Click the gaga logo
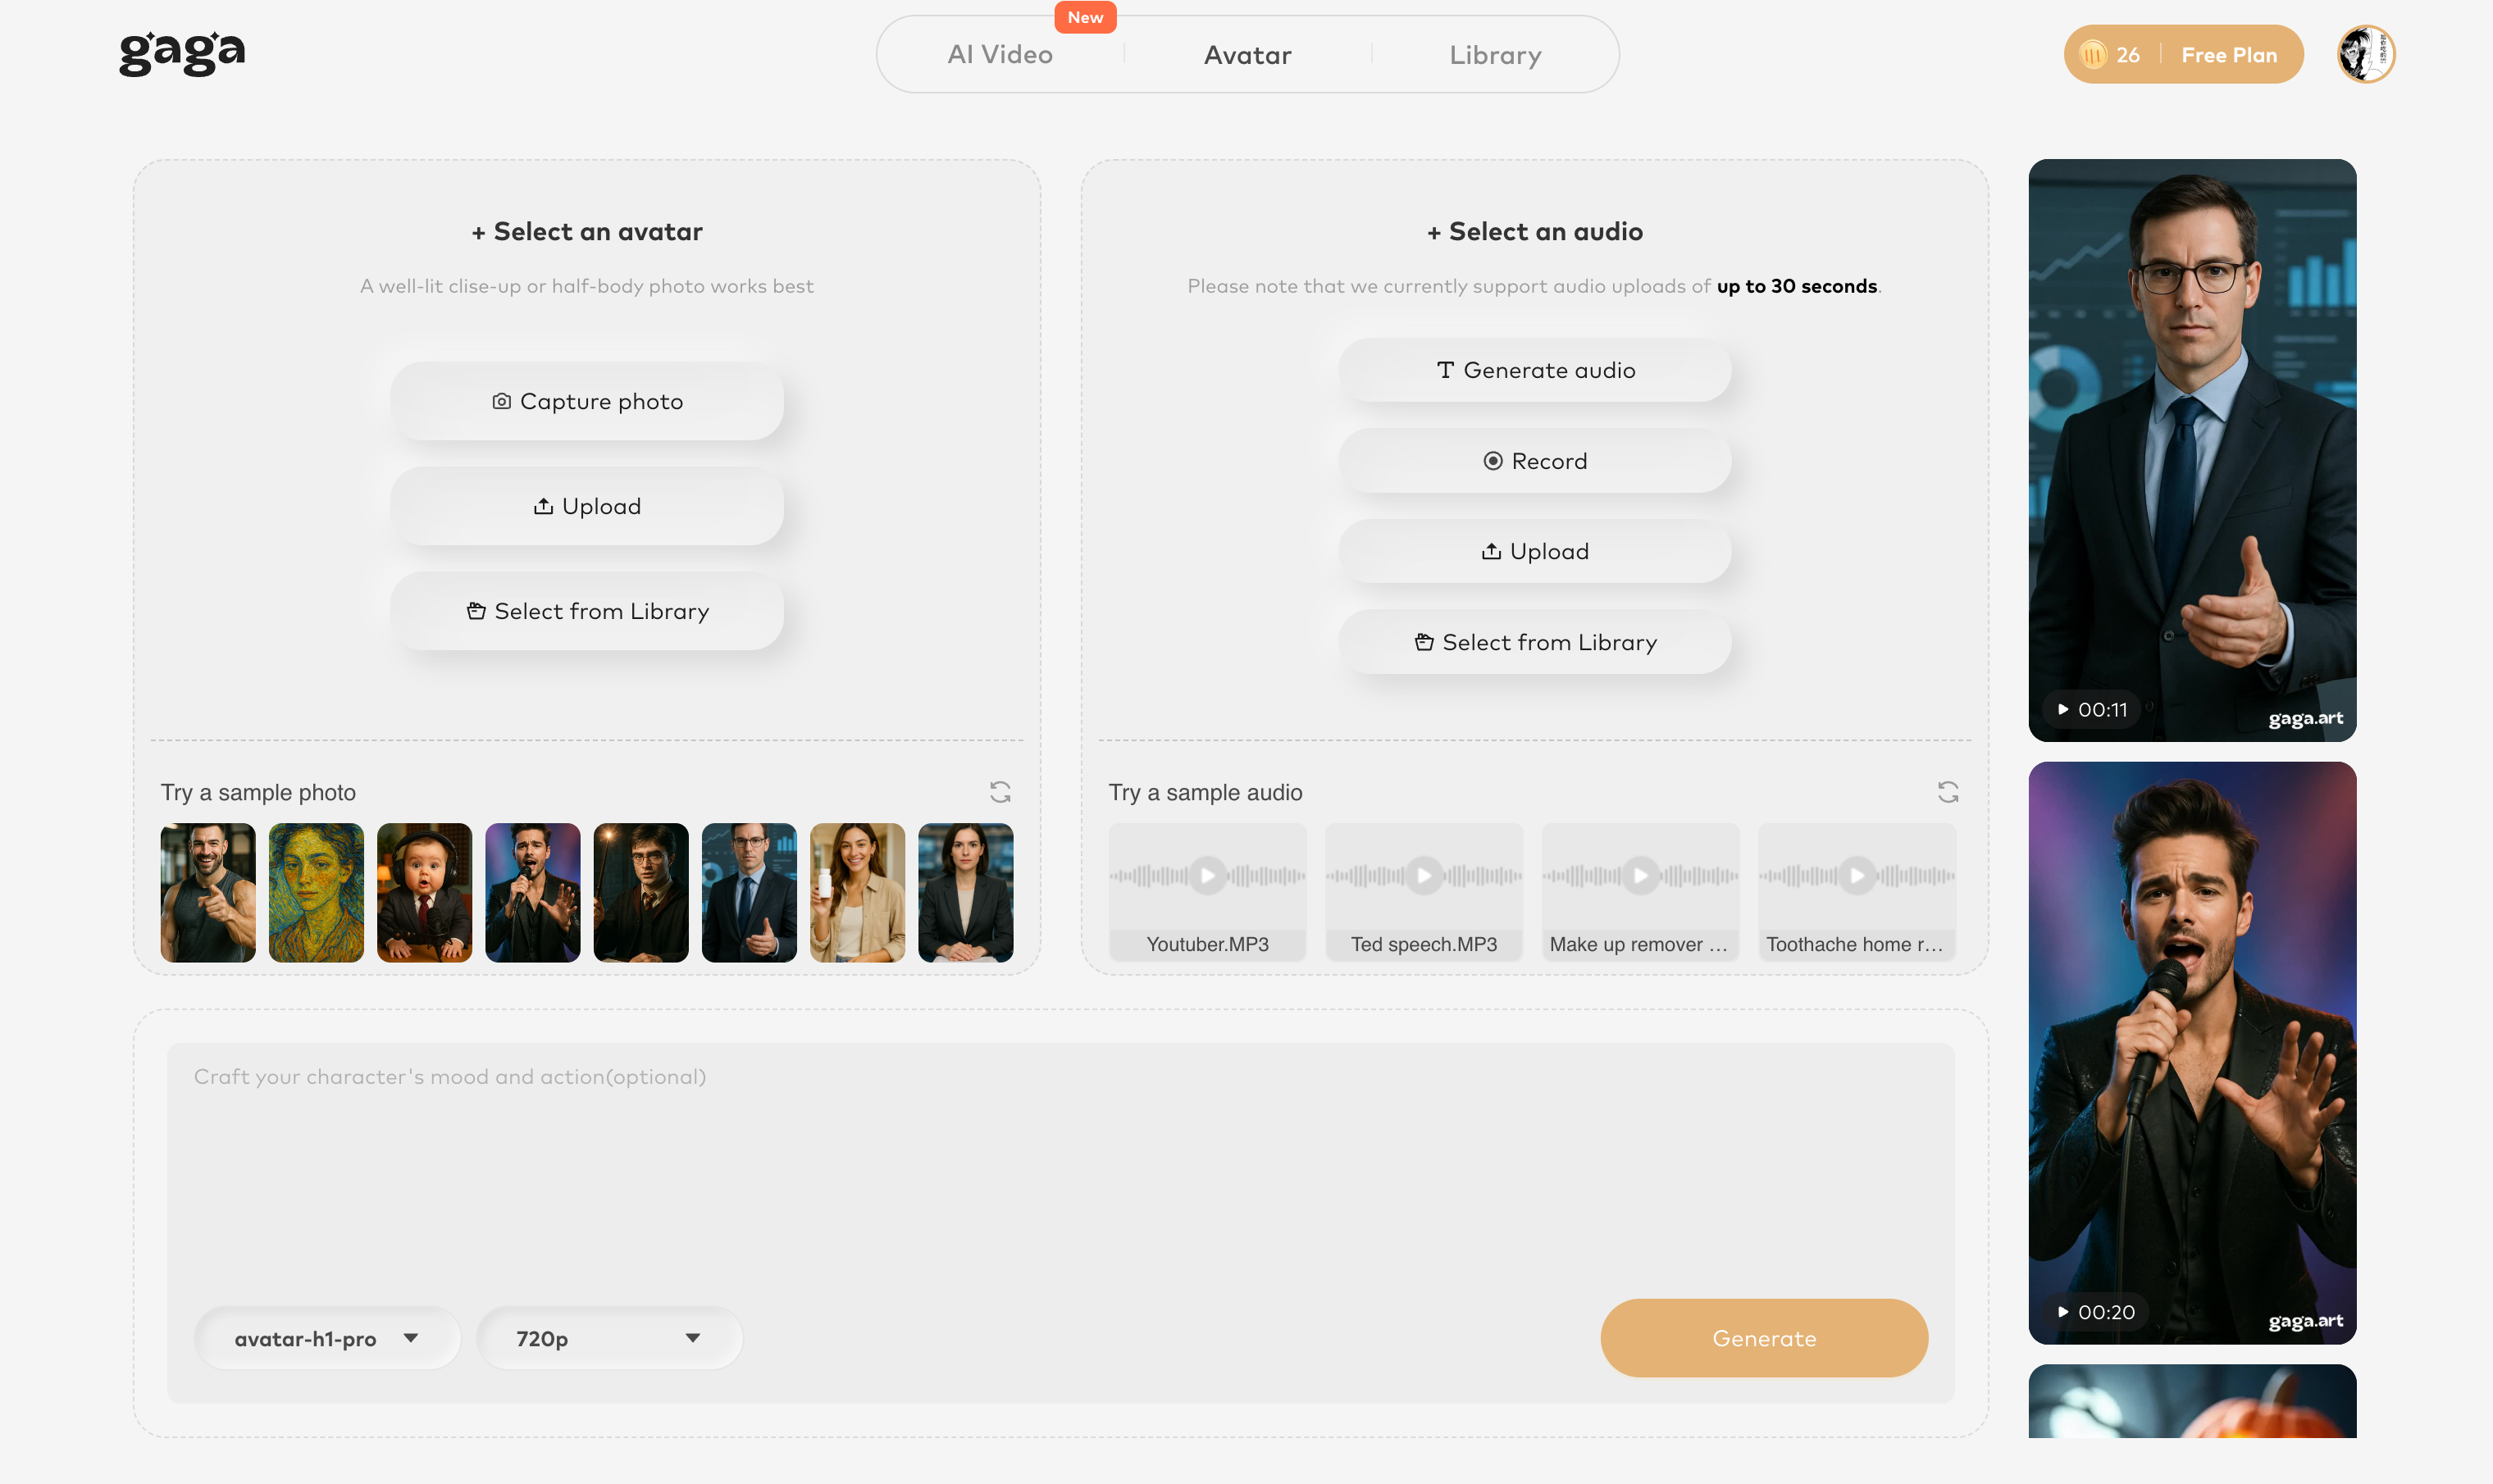This screenshot has width=2493, height=1484. tap(182, 52)
